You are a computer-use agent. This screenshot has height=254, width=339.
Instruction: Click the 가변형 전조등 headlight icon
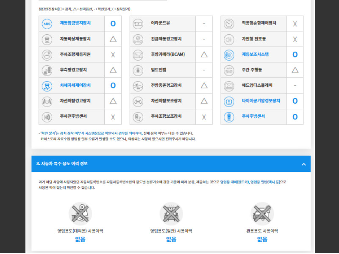(x=229, y=39)
